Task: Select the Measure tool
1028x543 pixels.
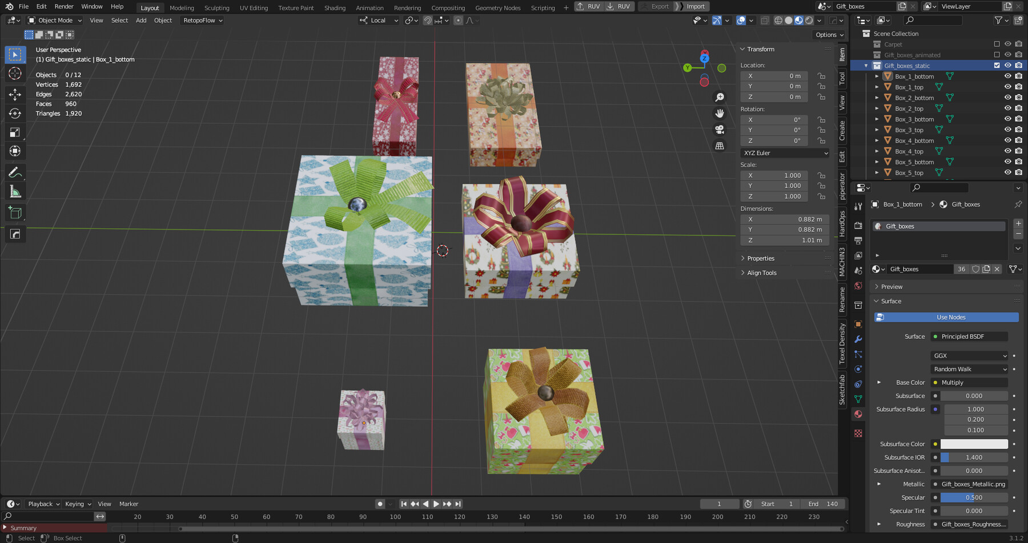Action: click(14, 191)
